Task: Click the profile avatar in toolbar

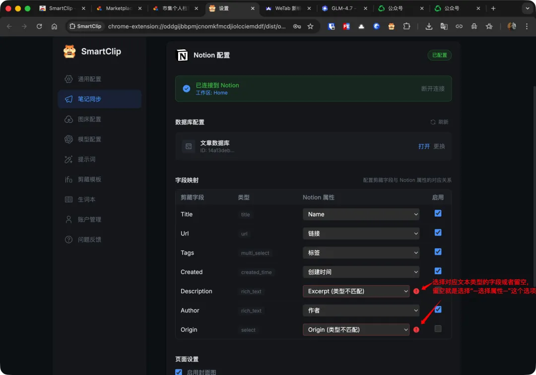Action: (512, 26)
